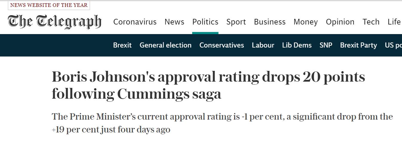The image size is (402, 148).
Task: Open the Sport section
Action: click(x=236, y=22)
